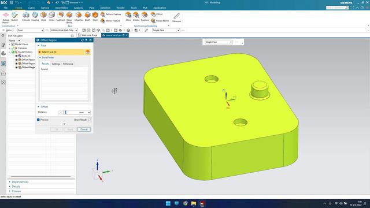This screenshot has height=208, width=370.
Task: Select the Datum Plane tool
Action: pyautogui.click(x=6, y=17)
